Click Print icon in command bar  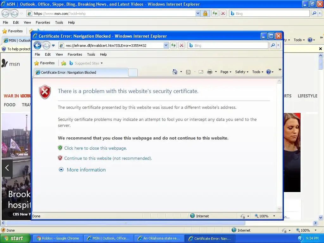tap(210, 72)
